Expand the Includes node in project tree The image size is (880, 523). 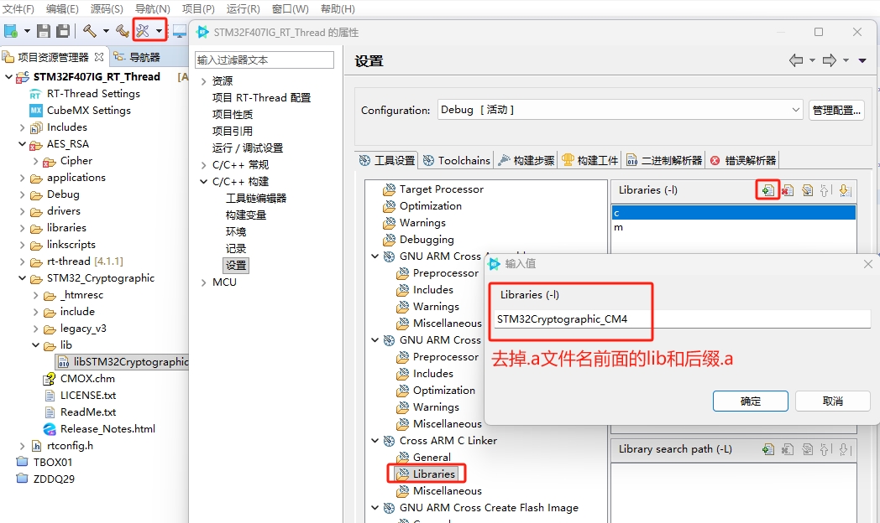[x=23, y=127]
